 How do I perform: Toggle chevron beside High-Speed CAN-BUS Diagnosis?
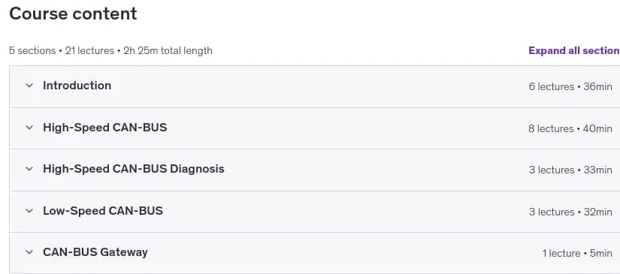(29, 169)
